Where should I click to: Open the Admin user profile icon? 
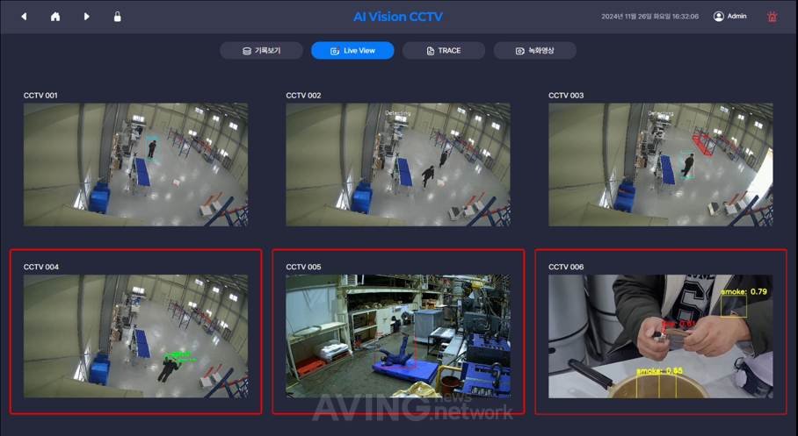[x=719, y=17]
